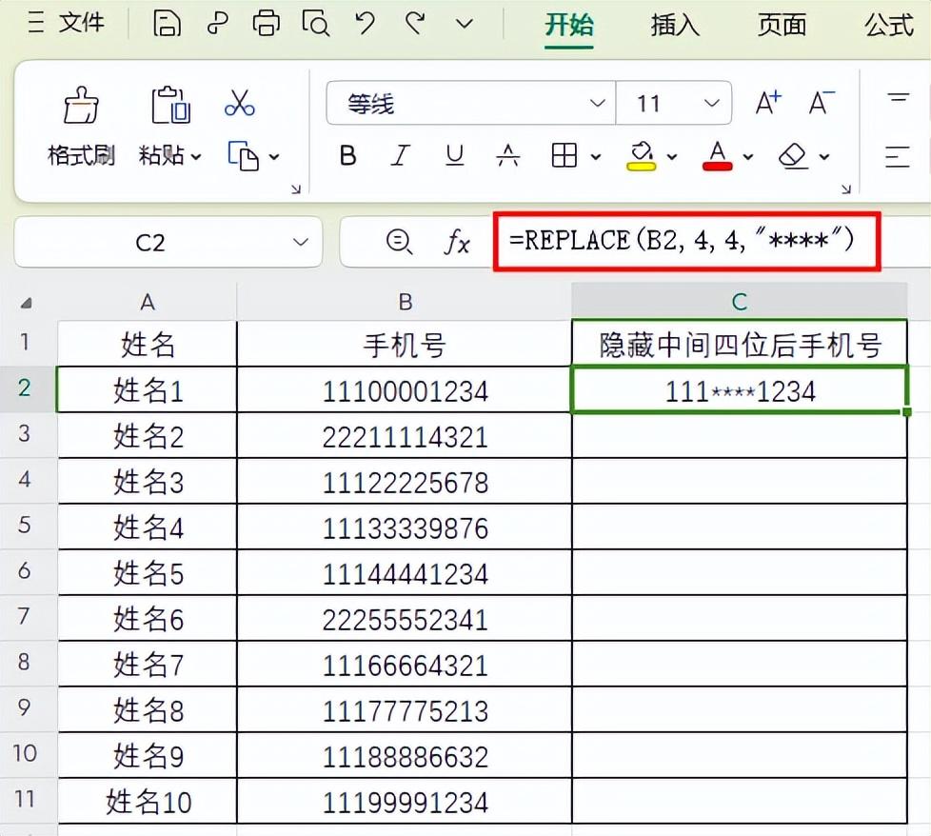Viewport: 931px width, 836px height.
Task: Click the C2 fill handle square
Action: pyautogui.click(x=906, y=411)
